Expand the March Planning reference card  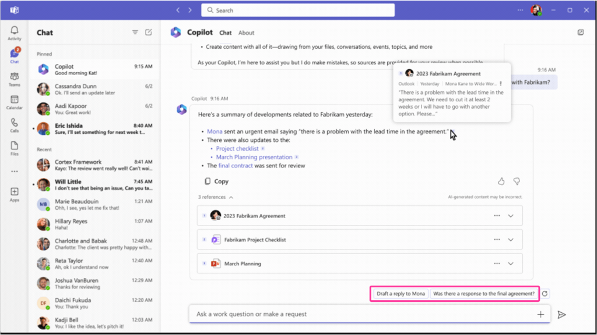(x=511, y=263)
